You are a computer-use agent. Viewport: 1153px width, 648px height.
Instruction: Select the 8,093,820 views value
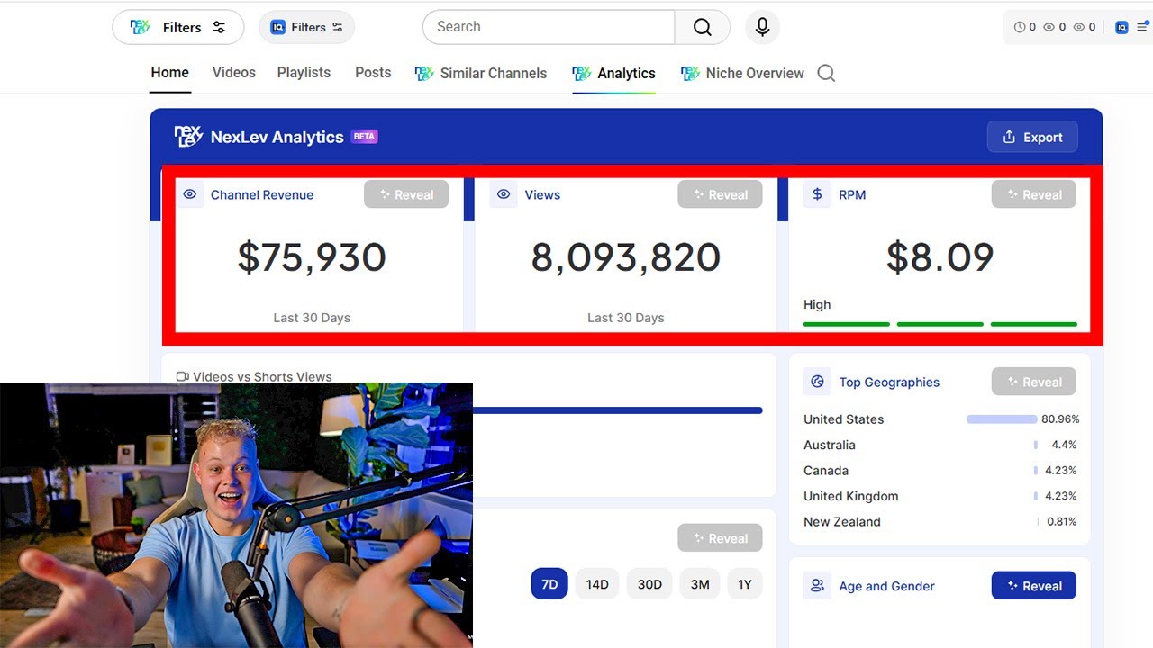pyautogui.click(x=626, y=257)
